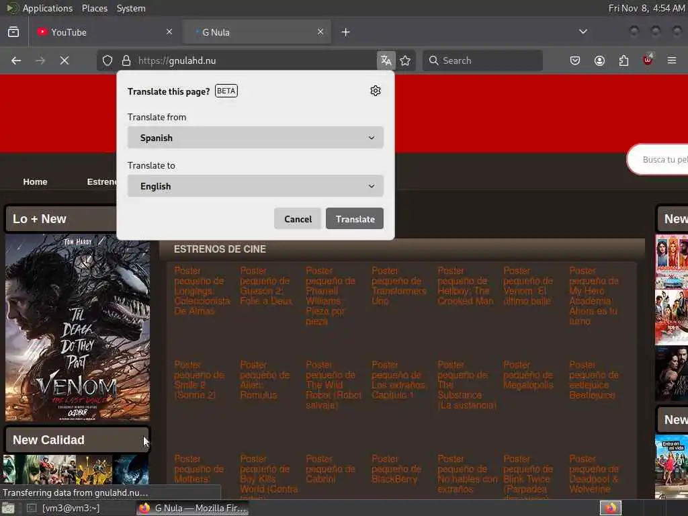
Task: Open the Smile 2 poster link
Action: [x=199, y=380]
